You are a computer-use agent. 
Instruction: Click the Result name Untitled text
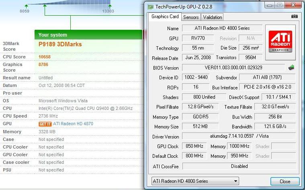point(45,78)
